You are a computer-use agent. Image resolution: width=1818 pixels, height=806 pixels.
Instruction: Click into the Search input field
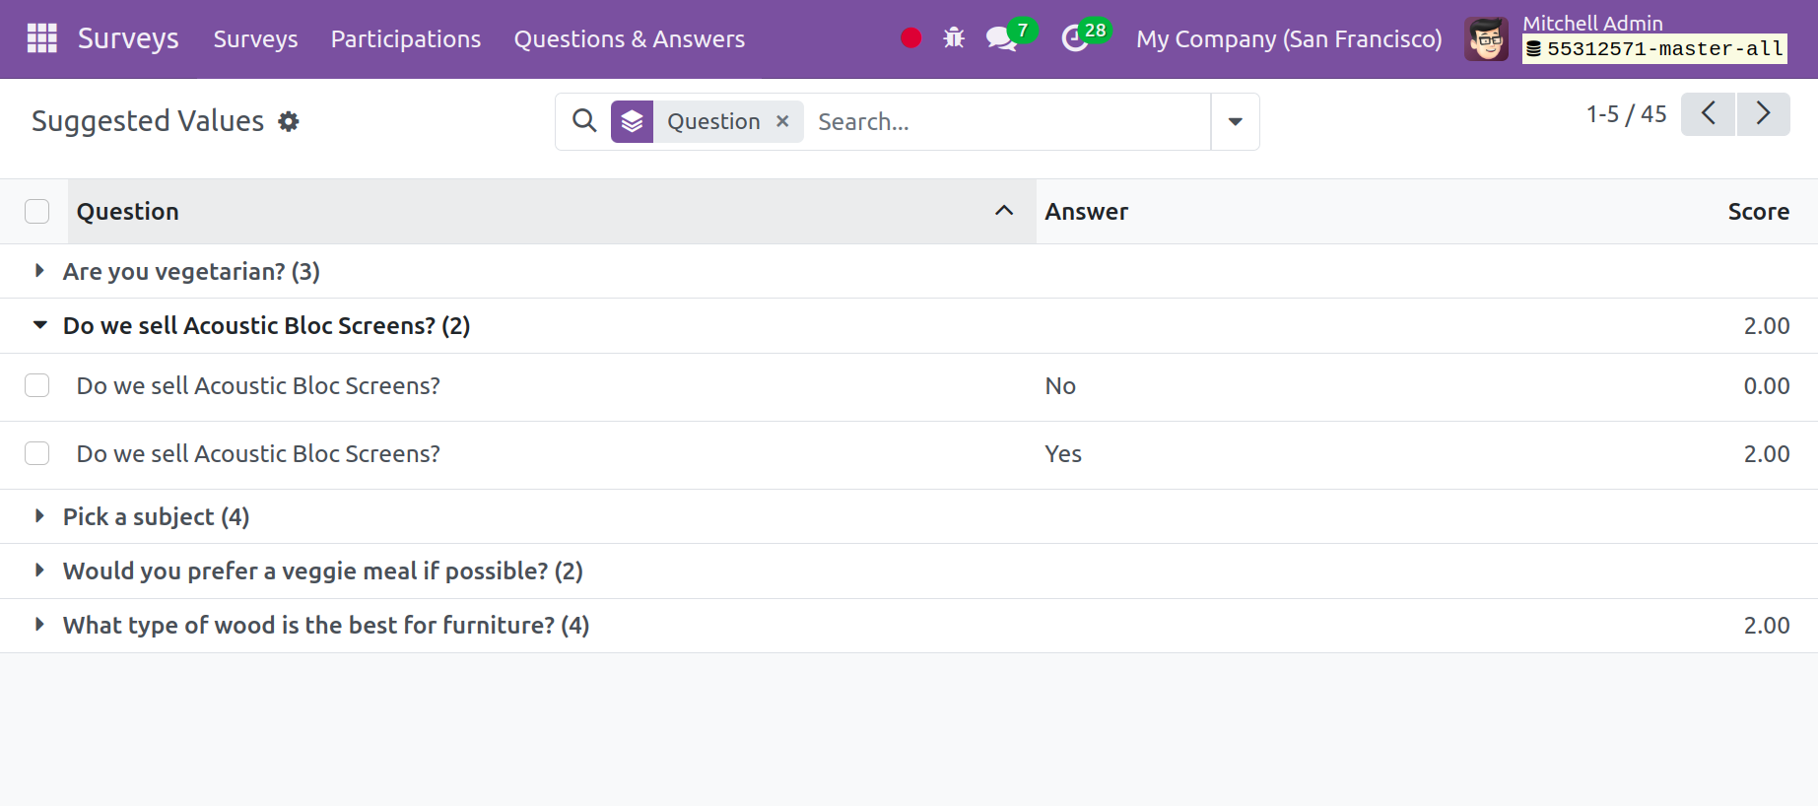[1005, 122]
